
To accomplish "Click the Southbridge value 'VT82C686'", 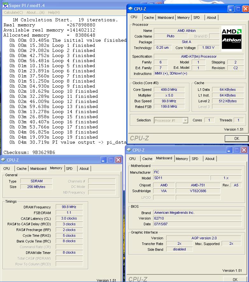I will click(198, 191).
